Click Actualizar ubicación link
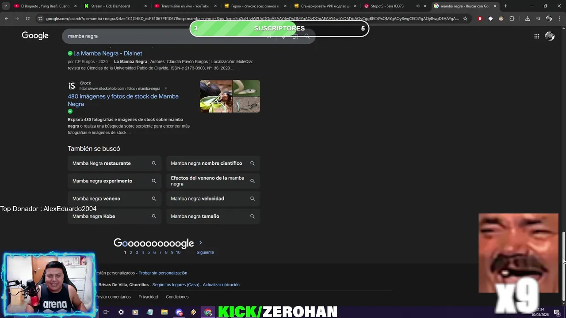 221,285
